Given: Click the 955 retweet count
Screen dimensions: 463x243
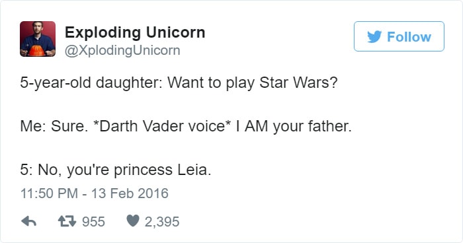Looking at the screenshot, I should click(93, 222).
